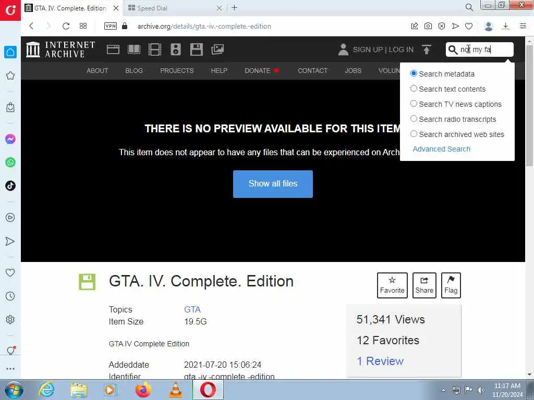The width and height of the screenshot is (534, 400).
Task: Open the GTA topic link
Action: click(192, 309)
